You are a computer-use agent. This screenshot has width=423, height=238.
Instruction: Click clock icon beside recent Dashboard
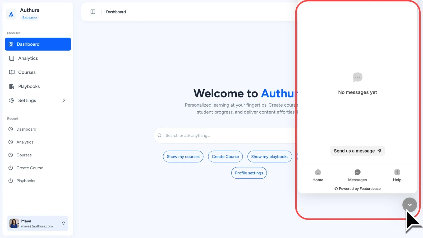pyautogui.click(x=11, y=129)
